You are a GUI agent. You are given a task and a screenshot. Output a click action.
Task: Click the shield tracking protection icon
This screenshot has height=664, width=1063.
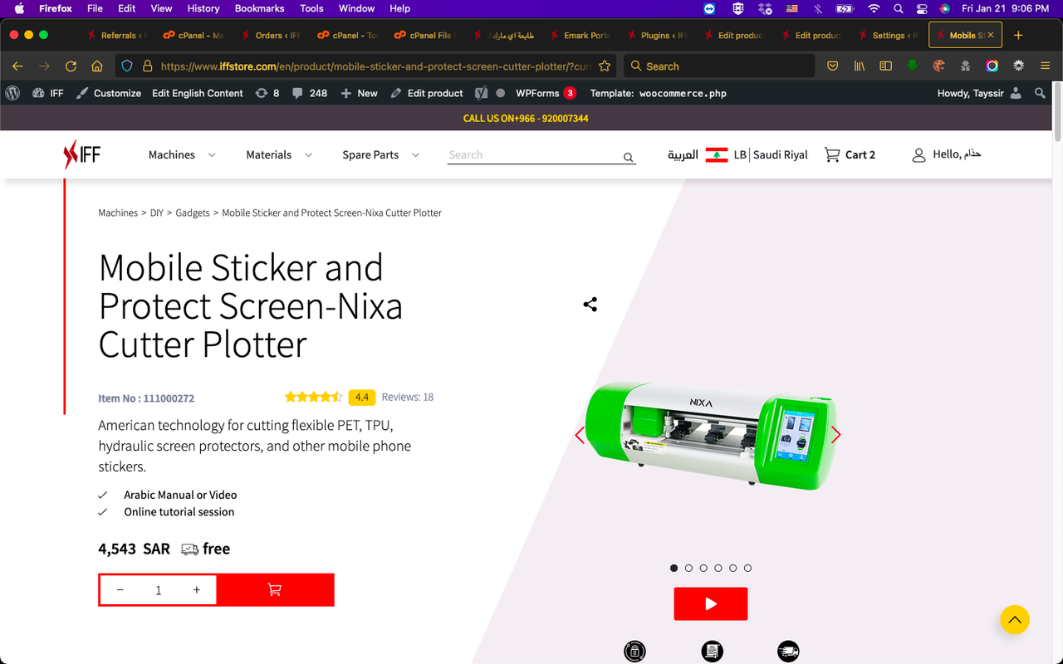click(x=126, y=66)
